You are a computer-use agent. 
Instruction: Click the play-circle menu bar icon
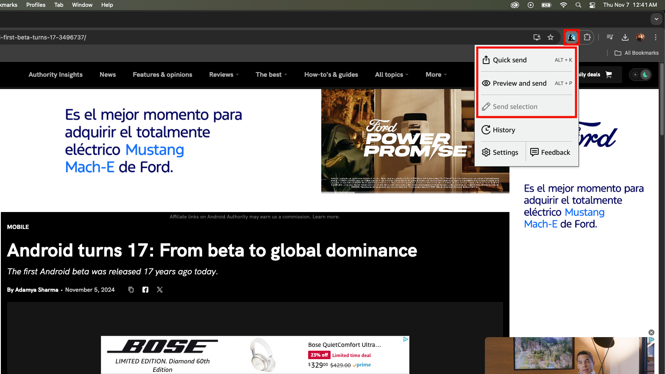(x=531, y=5)
